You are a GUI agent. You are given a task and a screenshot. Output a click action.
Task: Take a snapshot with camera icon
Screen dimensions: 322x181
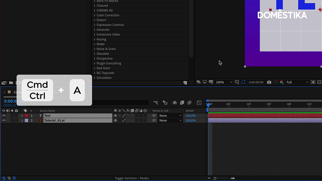pos(269,82)
